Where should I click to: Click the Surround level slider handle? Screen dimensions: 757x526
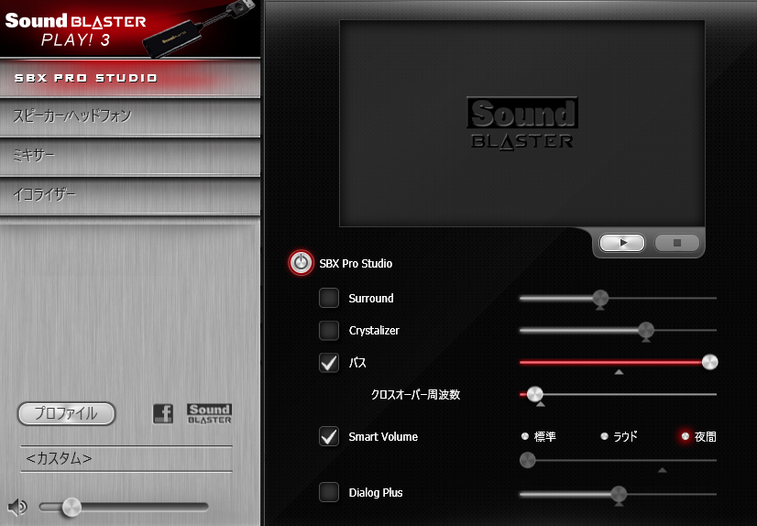click(x=600, y=298)
